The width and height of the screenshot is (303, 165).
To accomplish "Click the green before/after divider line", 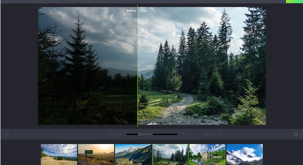I will [x=138, y=66].
